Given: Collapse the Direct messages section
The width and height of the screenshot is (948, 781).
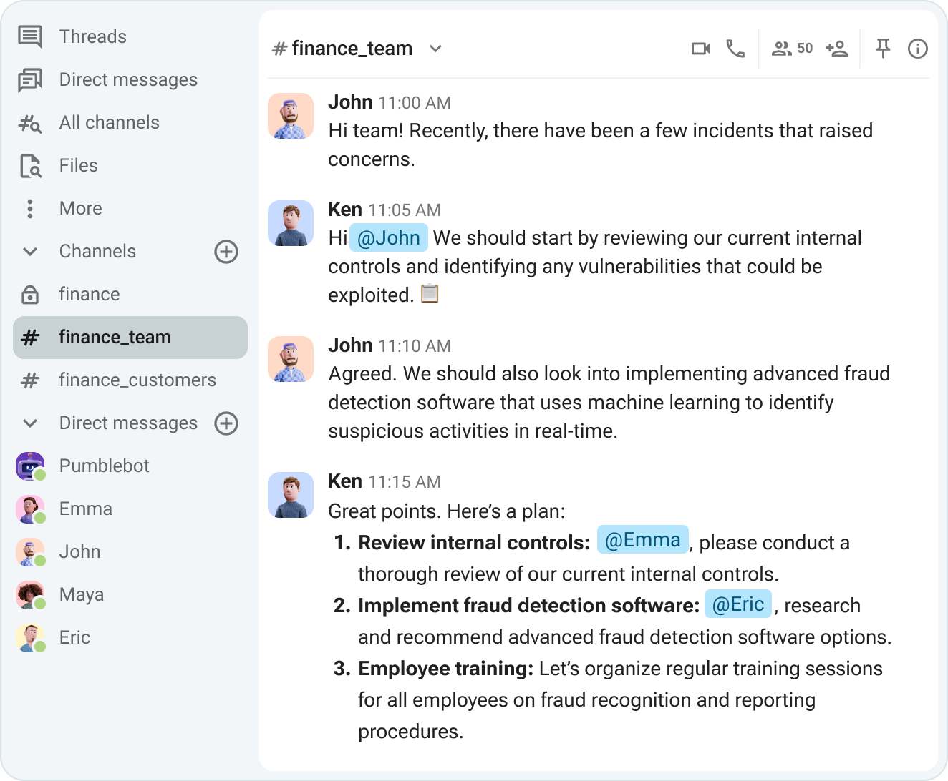Looking at the screenshot, I should (x=29, y=423).
